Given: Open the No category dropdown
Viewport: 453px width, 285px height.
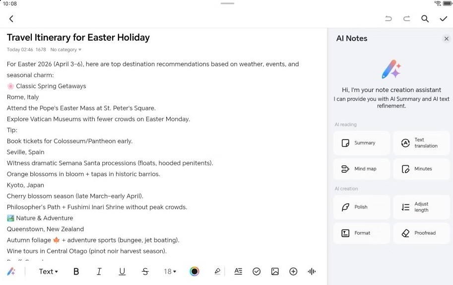Looking at the screenshot, I should (66, 49).
